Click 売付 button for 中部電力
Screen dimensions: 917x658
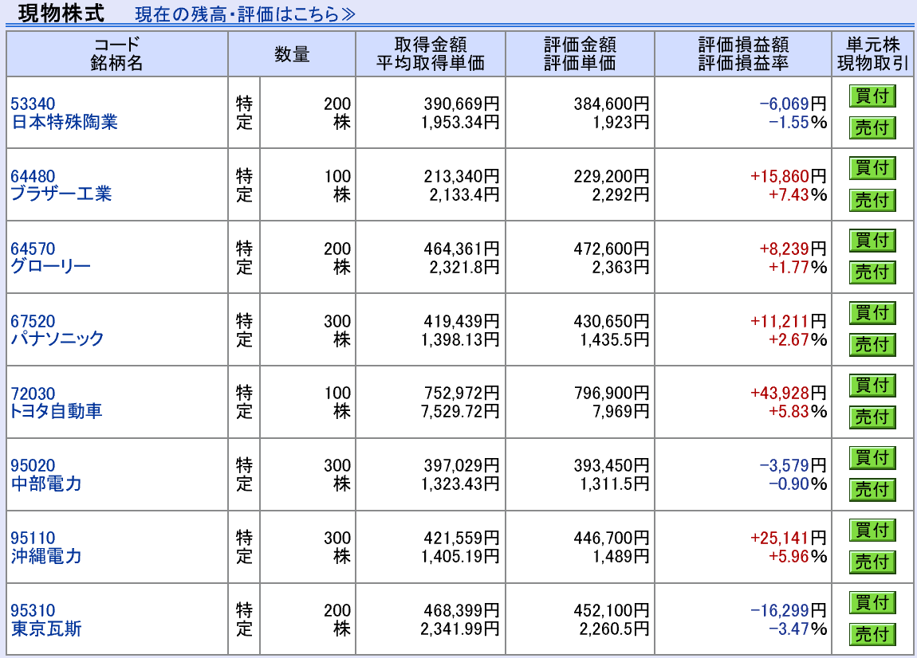(x=872, y=490)
